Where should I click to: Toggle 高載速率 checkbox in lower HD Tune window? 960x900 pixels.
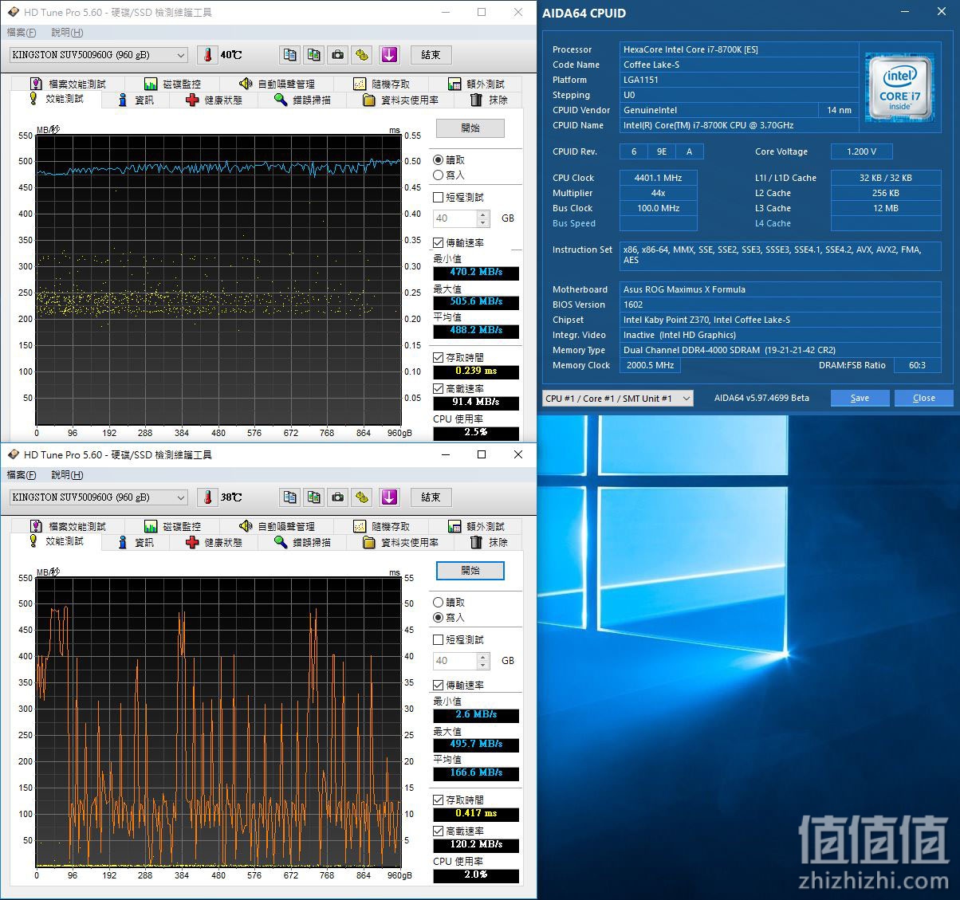tap(438, 831)
